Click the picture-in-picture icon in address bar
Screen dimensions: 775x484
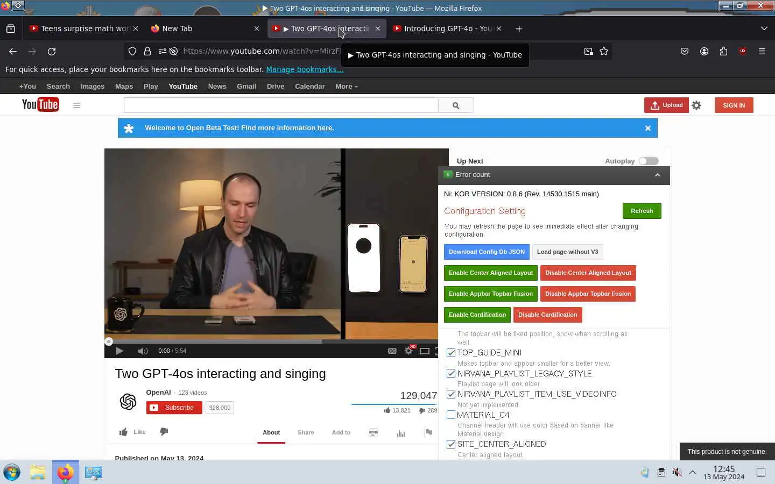[589, 51]
